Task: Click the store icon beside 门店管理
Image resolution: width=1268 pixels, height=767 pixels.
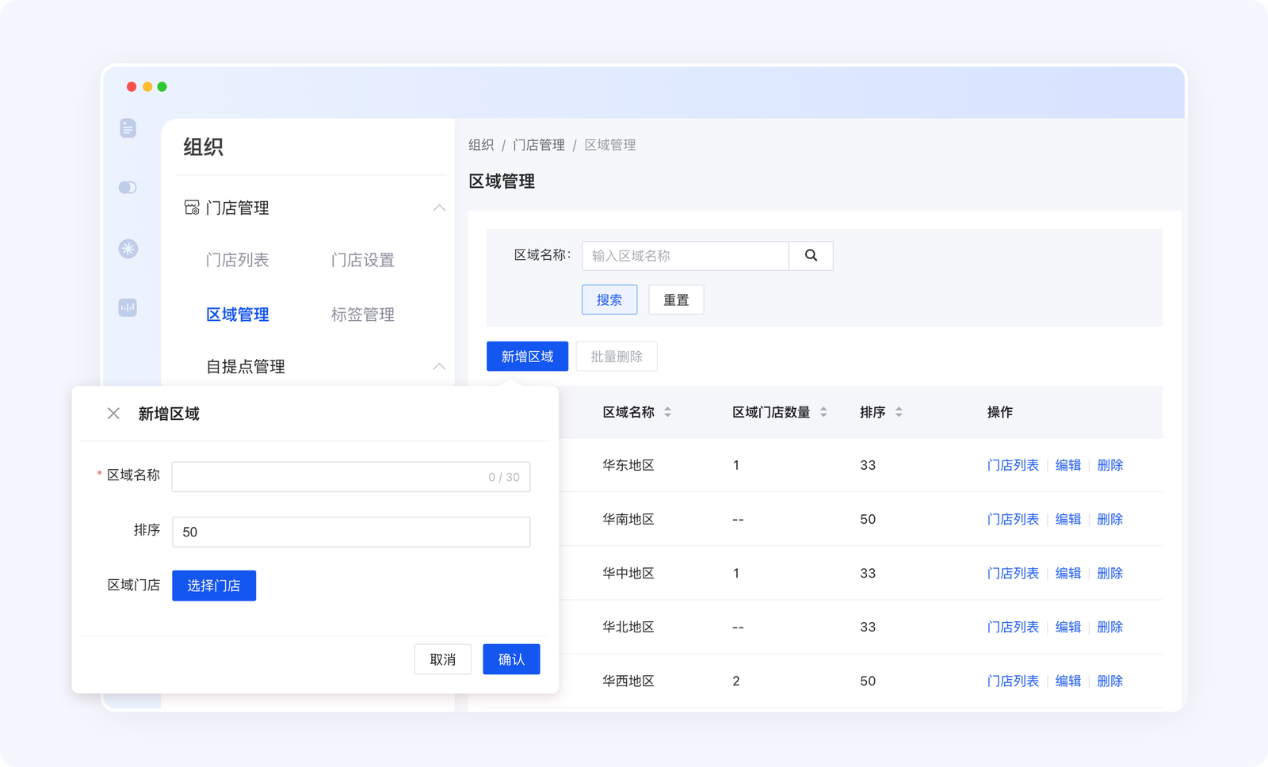Action: [190, 208]
